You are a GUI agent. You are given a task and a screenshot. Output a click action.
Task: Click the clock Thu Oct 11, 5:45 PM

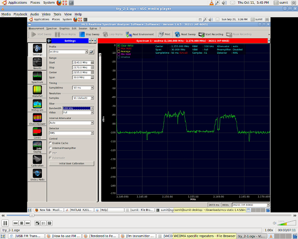(x=253, y=3)
